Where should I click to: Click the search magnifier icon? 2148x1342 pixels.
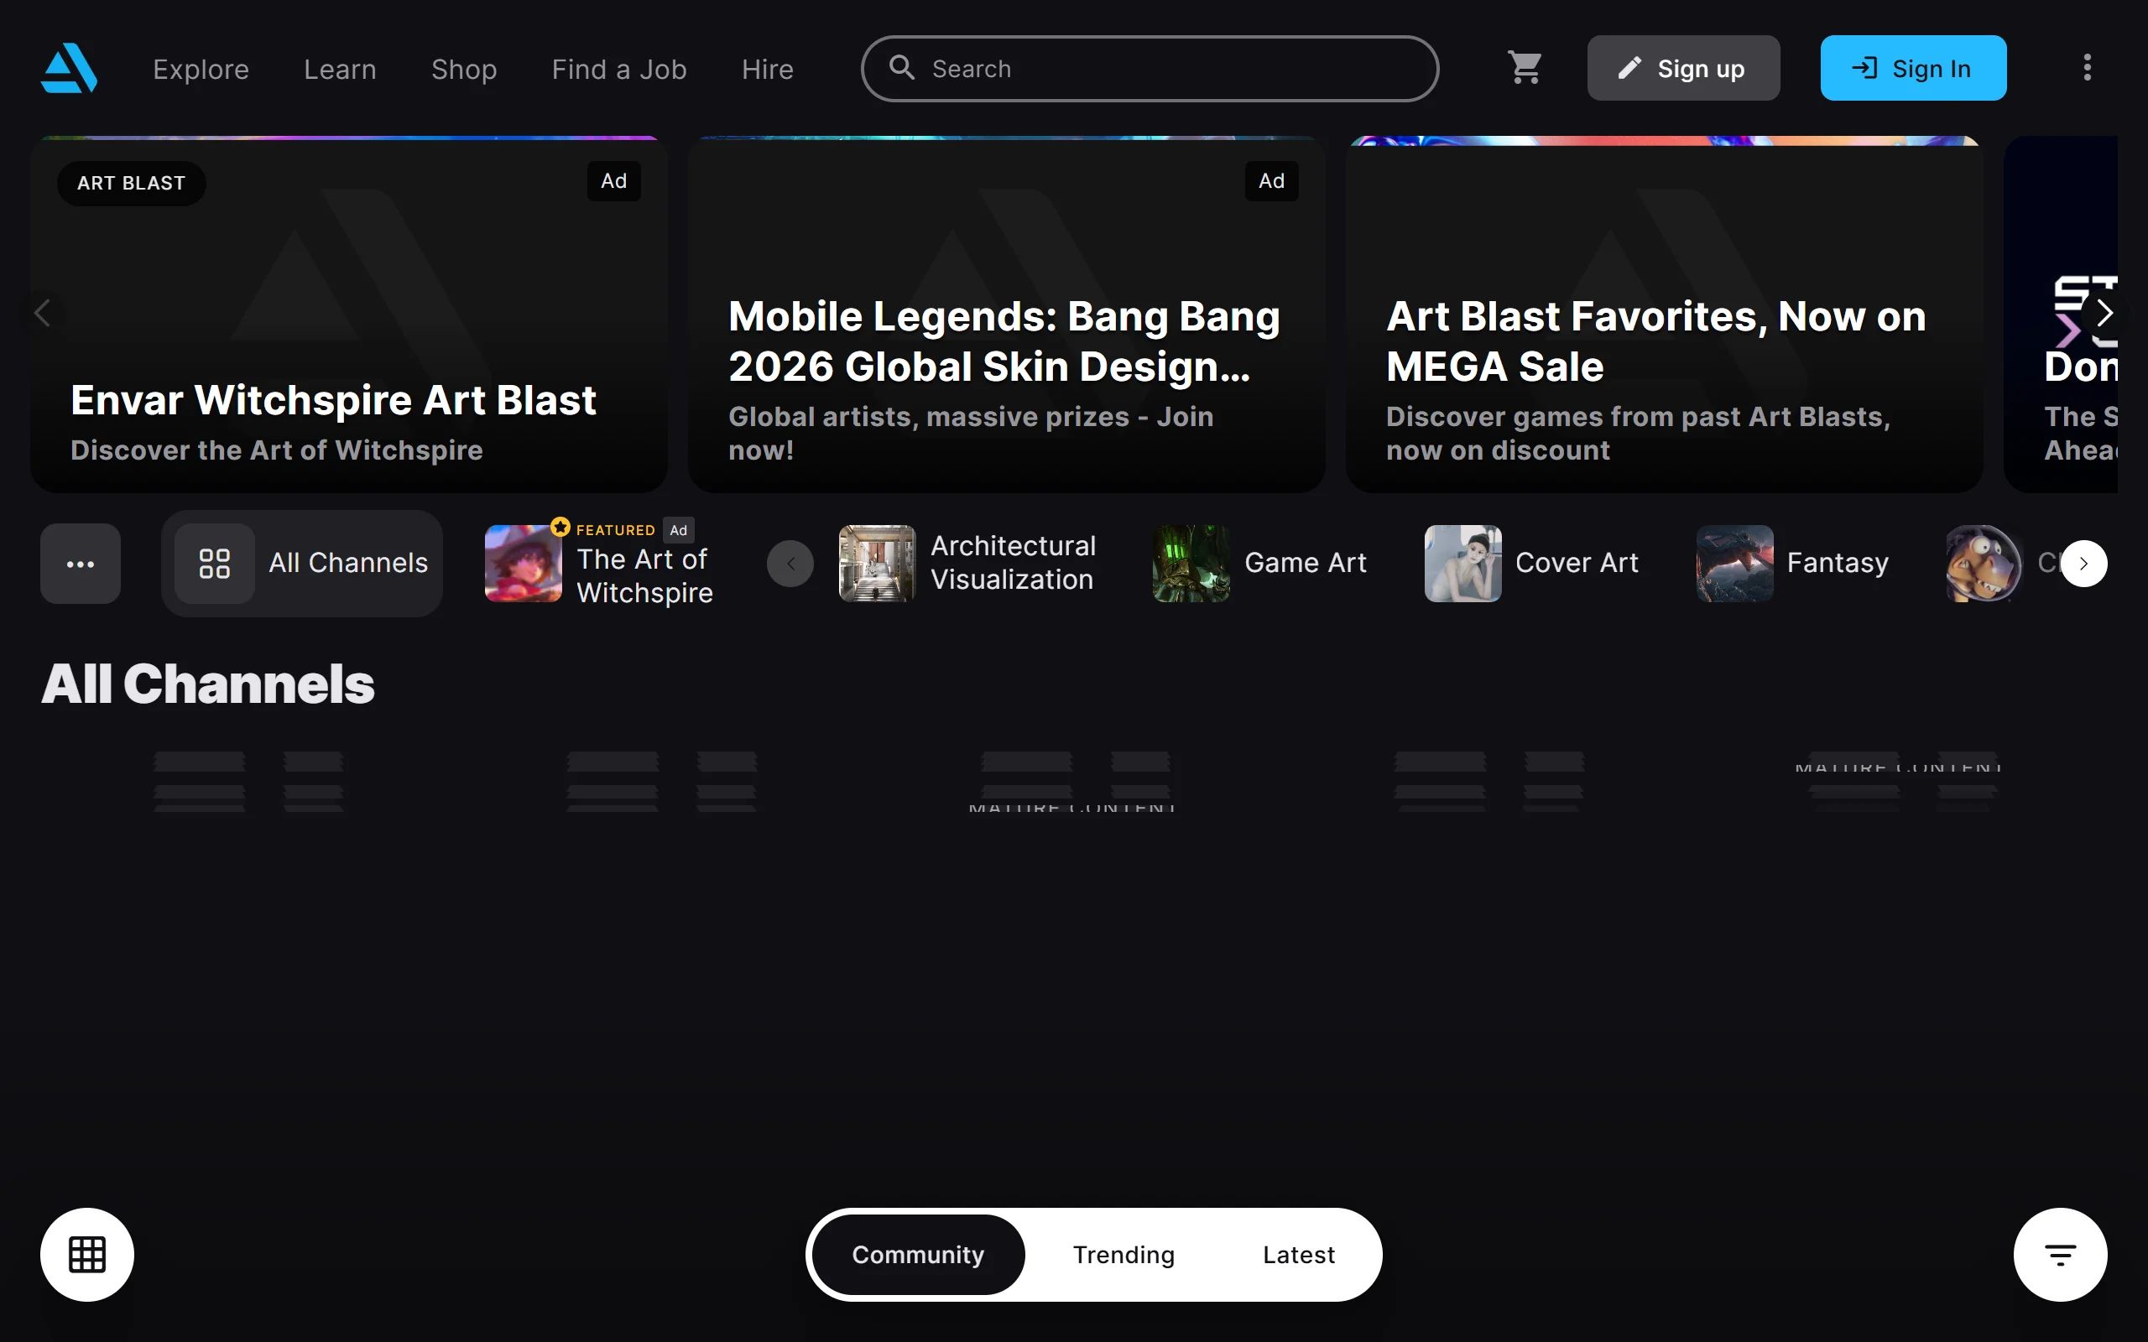[x=902, y=67]
